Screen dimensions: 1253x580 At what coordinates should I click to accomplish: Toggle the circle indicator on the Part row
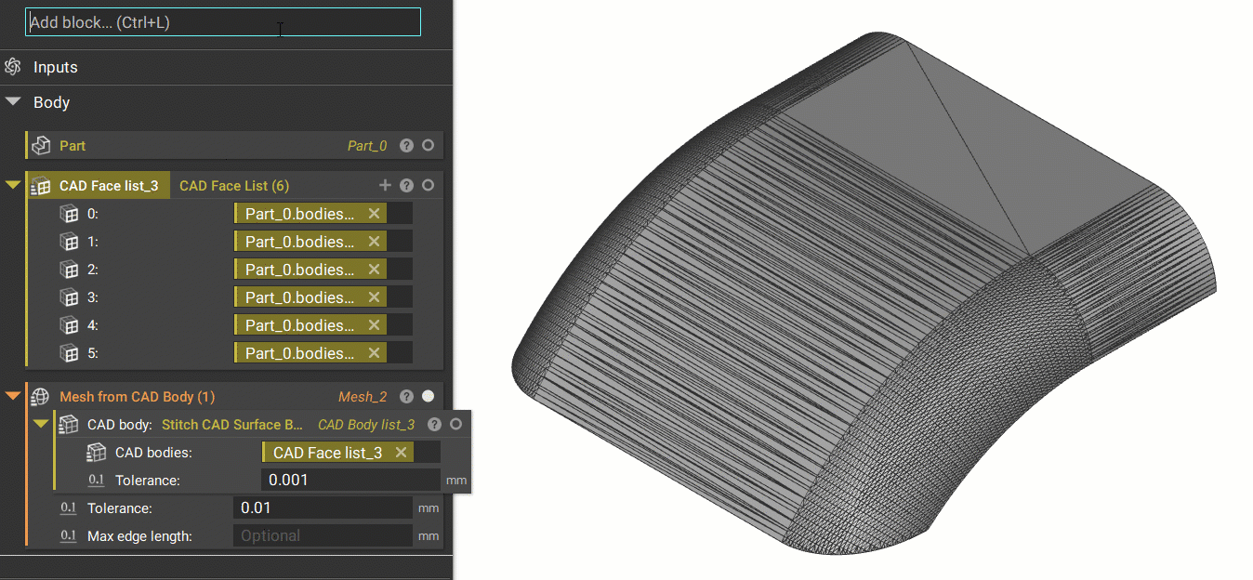click(x=428, y=145)
